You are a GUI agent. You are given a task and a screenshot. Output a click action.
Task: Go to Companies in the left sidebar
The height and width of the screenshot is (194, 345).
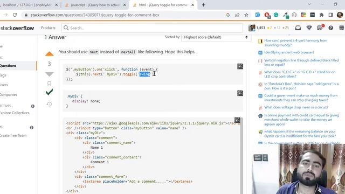tap(9, 95)
